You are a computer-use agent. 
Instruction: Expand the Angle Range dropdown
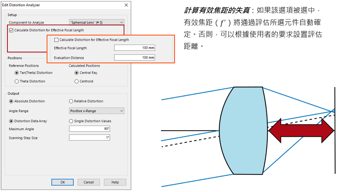tap(97, 111)
